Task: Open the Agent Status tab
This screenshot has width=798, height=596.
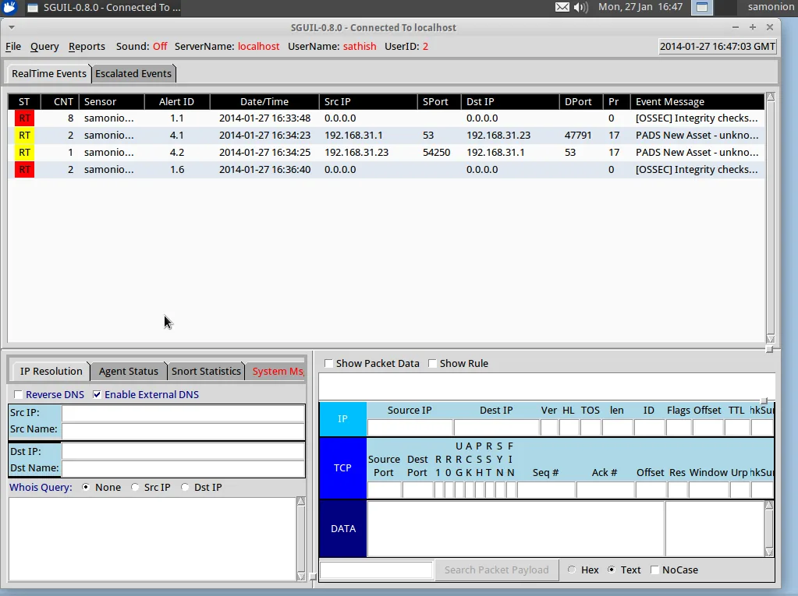Action: pyautogui.click(x=128, y=372)
